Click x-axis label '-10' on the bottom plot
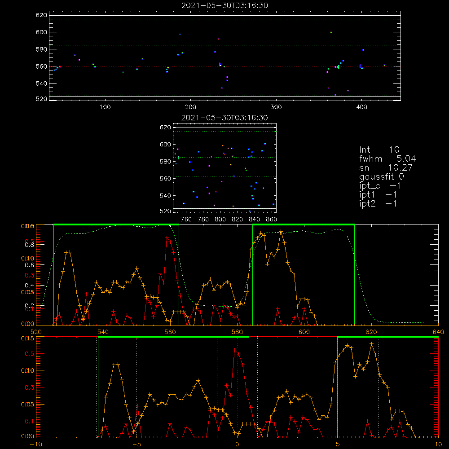The height and width of the screenshot is (449, 449). click(x=36, y=444)
